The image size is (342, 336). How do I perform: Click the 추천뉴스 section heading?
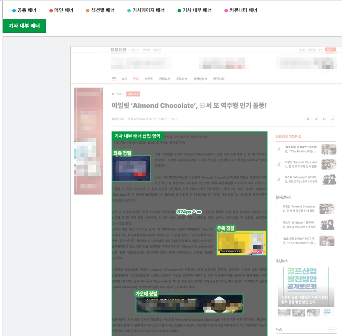pyautogui.click(x=282, y=261)
